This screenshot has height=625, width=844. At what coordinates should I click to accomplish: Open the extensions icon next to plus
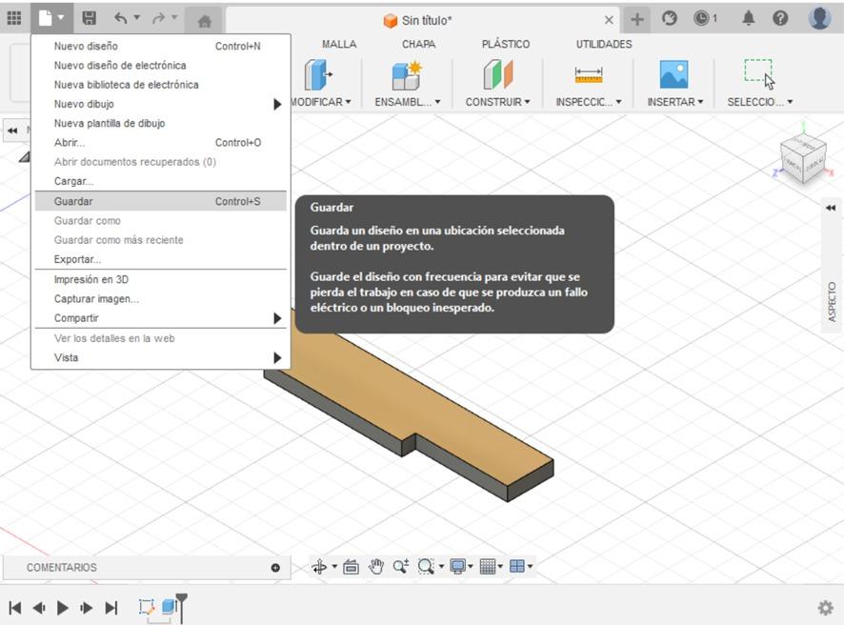point(669,19)
